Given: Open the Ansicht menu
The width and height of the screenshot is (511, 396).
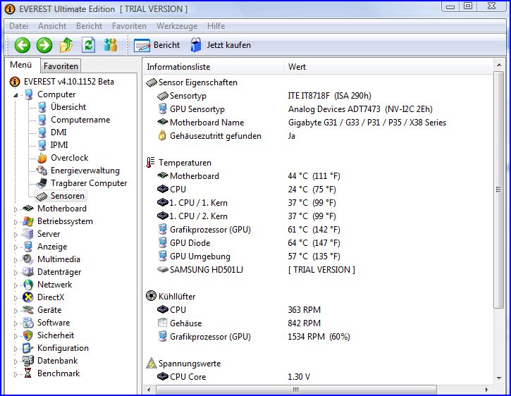Looking at the screenshot, I should pos(52,26).
